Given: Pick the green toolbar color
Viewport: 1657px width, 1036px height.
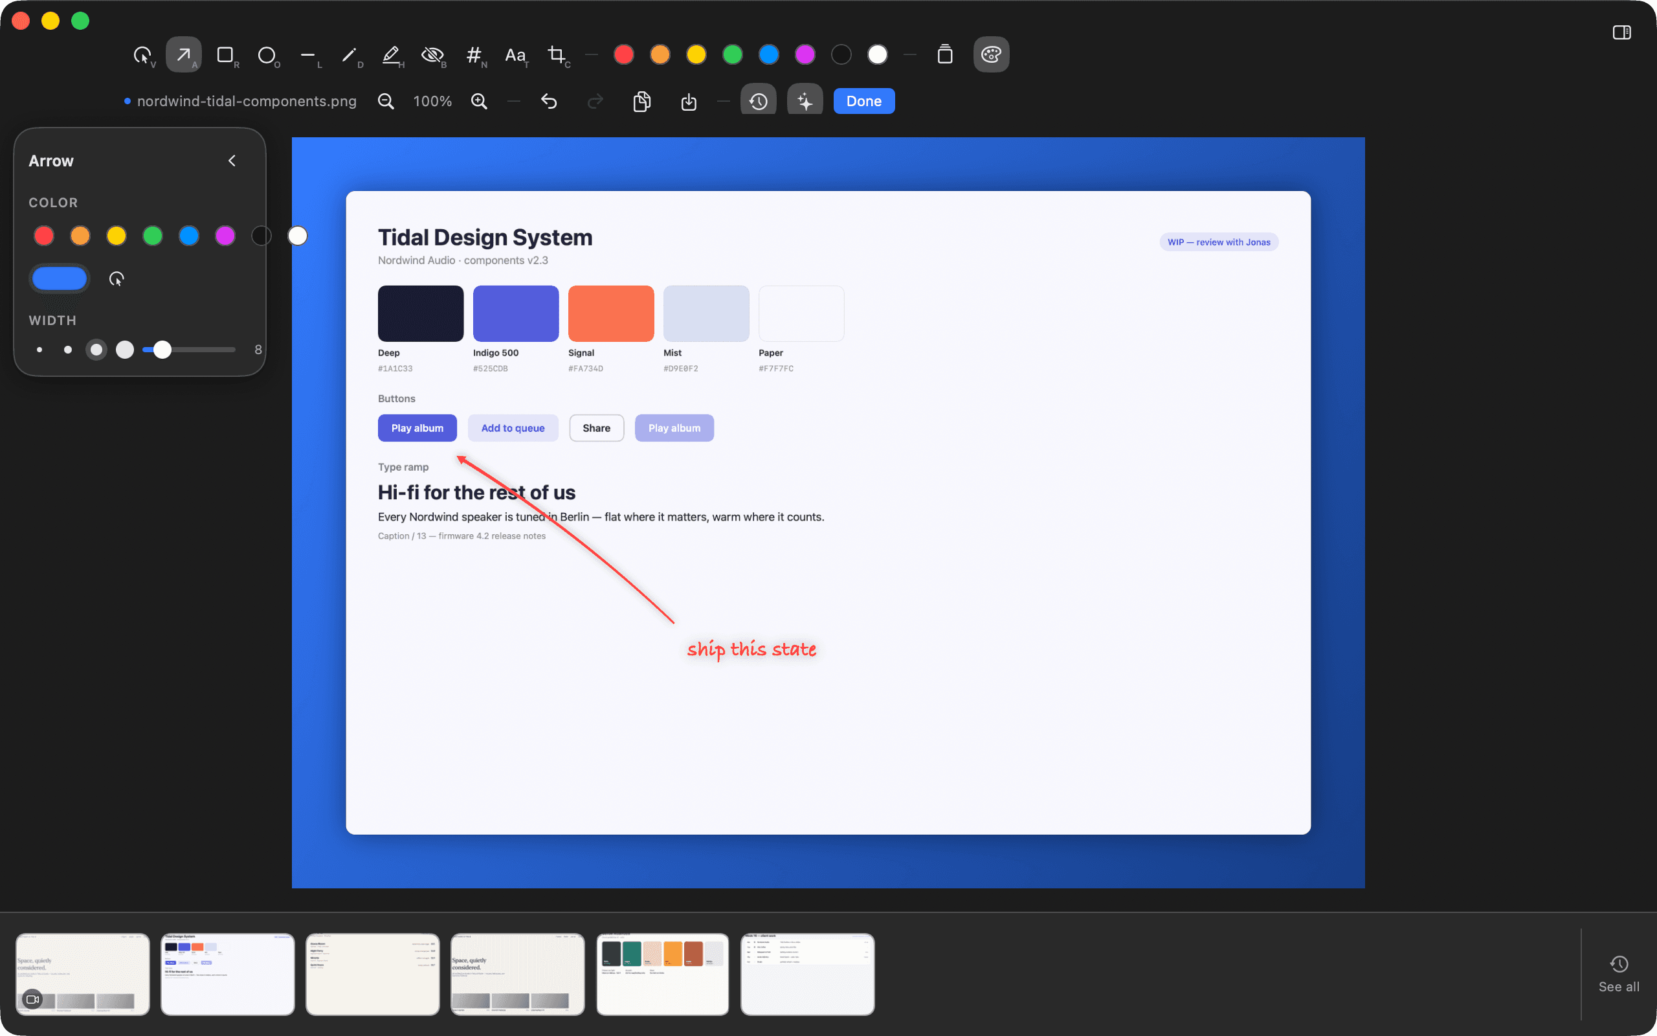Looking at the screenshot, I should 733,55.
